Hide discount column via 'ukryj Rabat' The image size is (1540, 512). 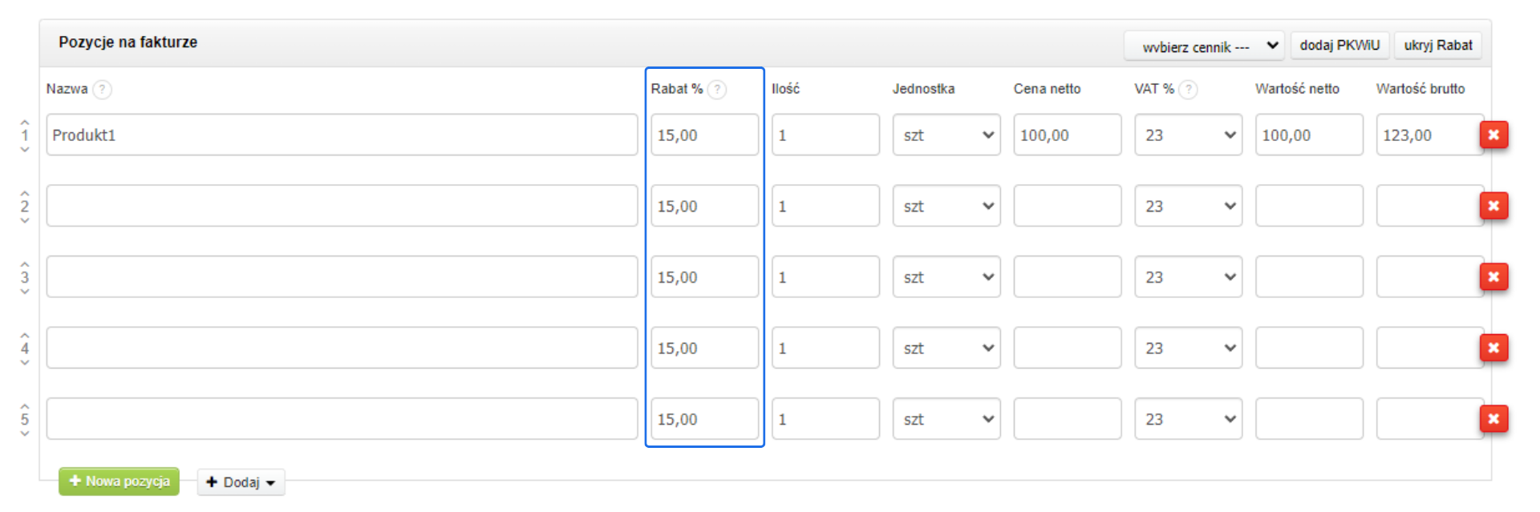pos(1437,46)
